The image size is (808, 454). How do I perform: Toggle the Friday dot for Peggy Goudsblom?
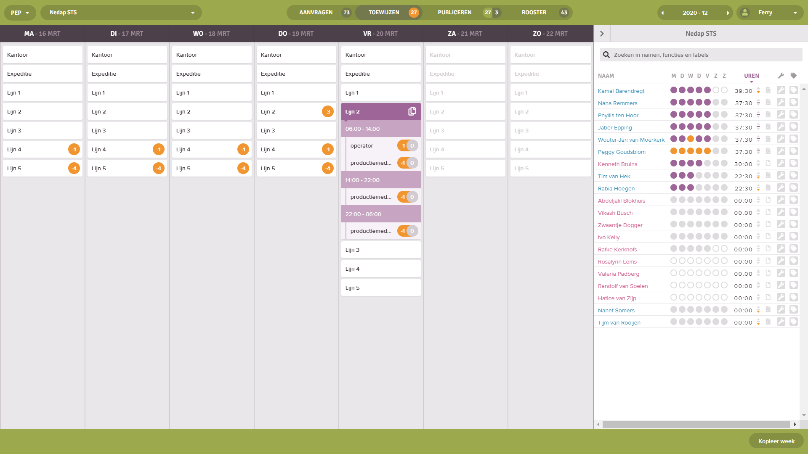[x=707, y=151]
